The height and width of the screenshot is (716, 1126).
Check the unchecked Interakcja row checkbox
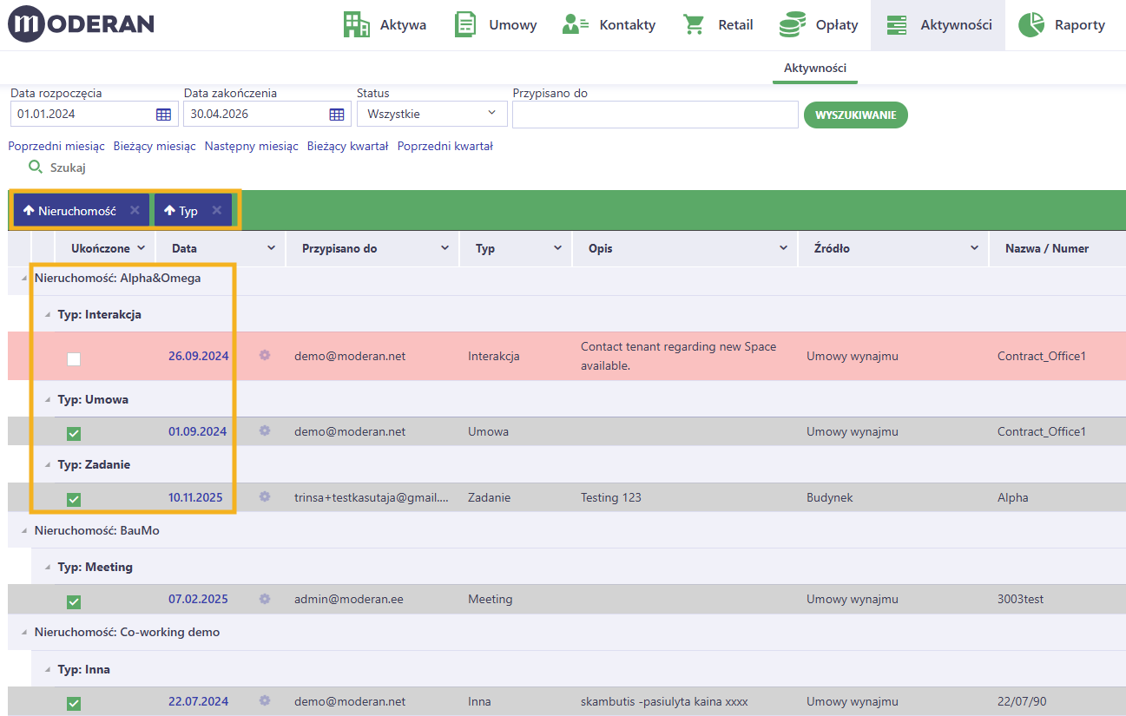(x=74, y=358)
